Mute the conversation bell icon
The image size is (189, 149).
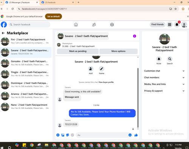159,59
